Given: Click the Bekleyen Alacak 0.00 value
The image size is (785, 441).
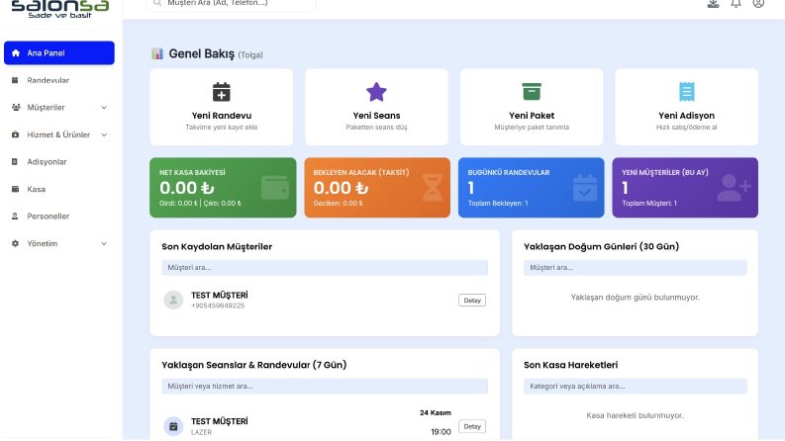Looking at the screenshot, I should (341, 188).
